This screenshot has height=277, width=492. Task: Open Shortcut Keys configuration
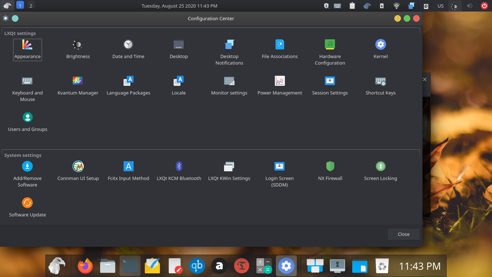click(x=381, y=86)
